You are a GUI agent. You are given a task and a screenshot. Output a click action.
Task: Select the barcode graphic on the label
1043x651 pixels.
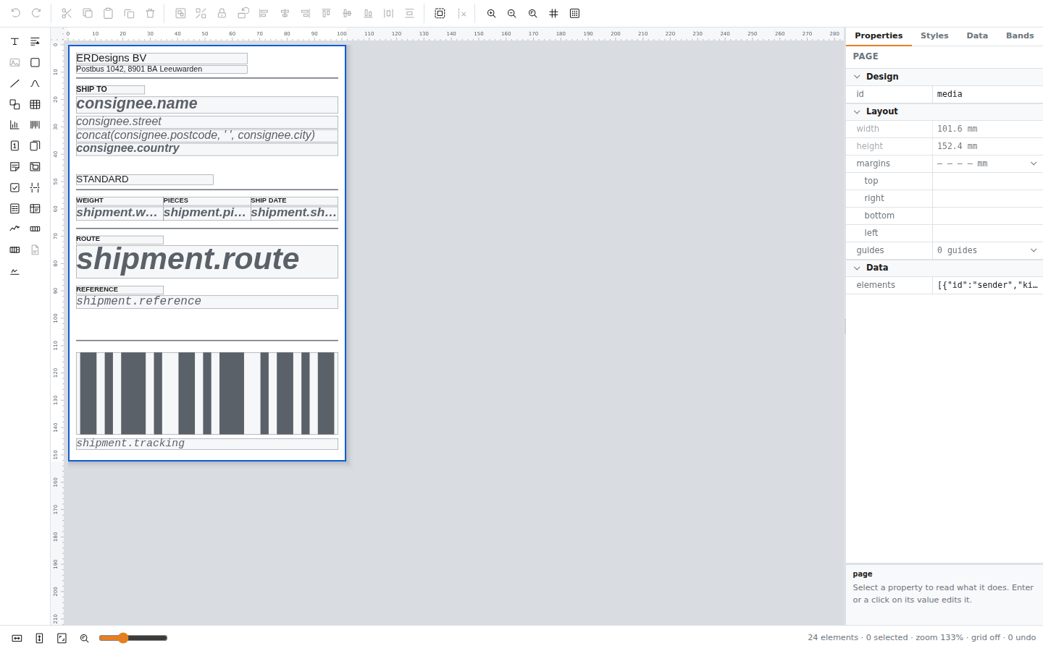point(207,393)
